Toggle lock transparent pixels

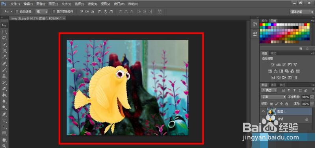[x=271, y=104]
